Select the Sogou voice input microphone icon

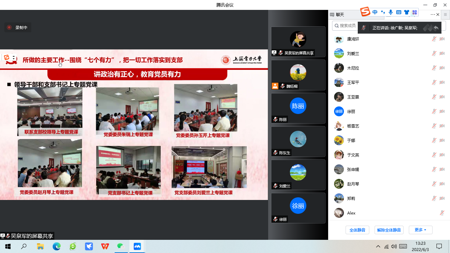(391, 13)
